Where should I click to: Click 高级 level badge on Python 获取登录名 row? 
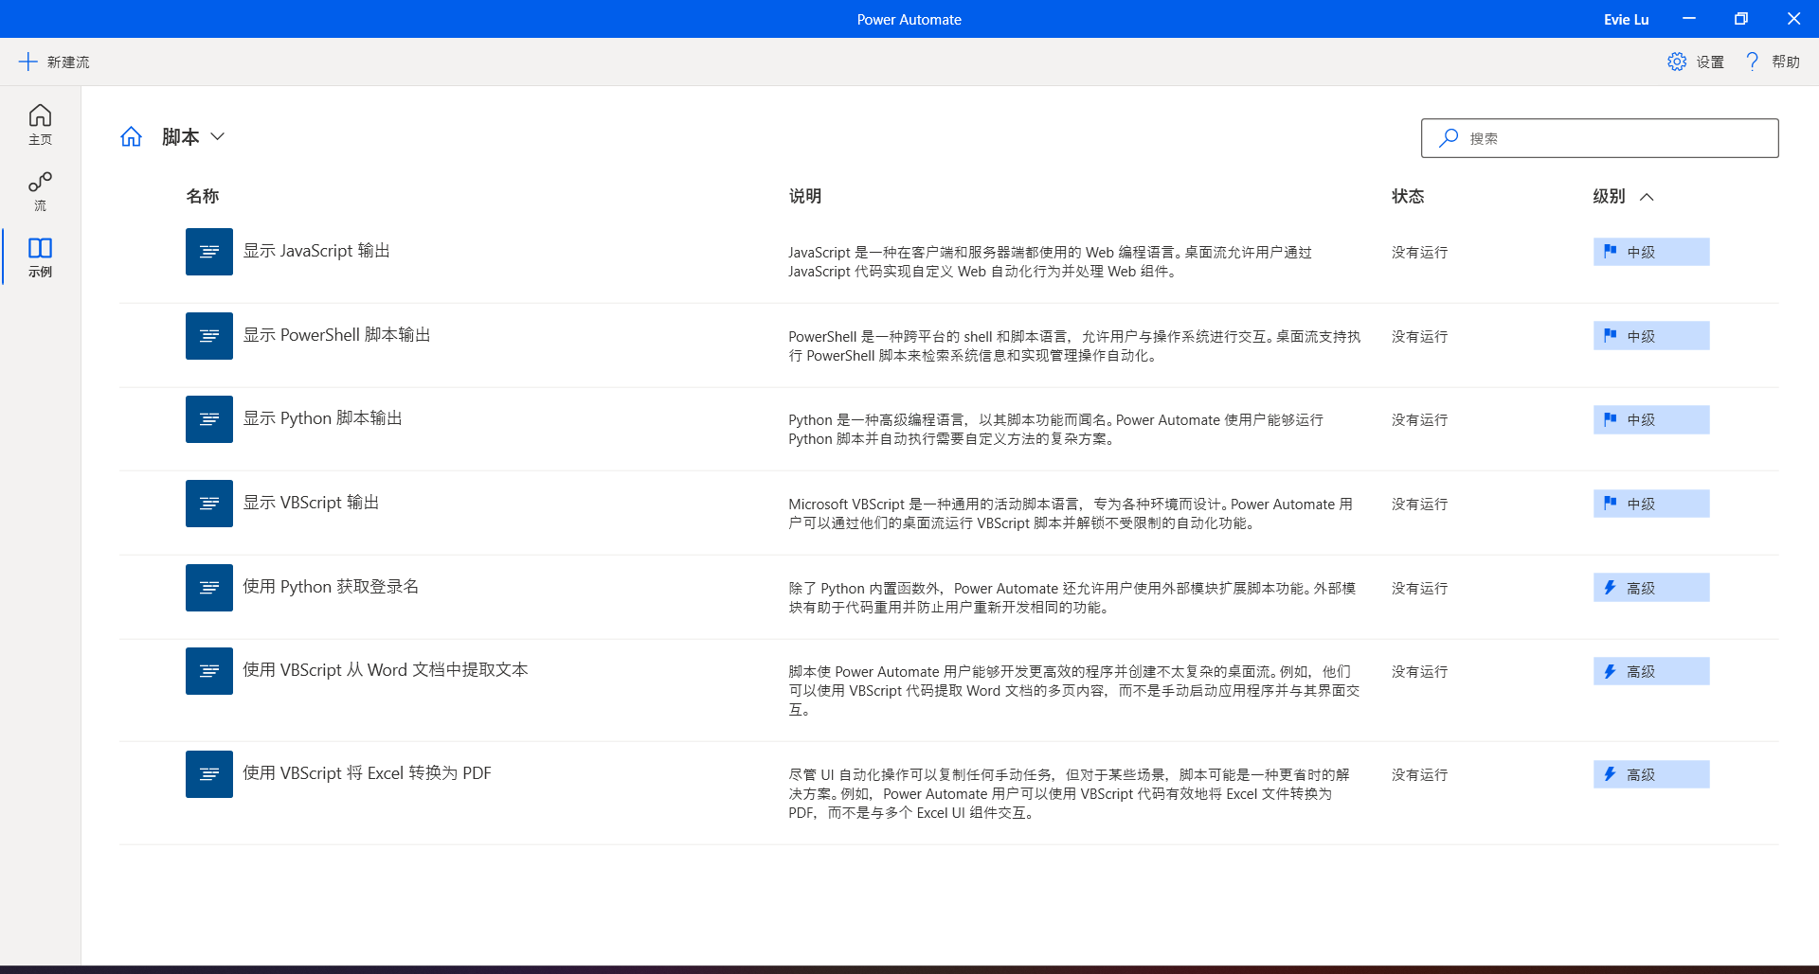1650,588
